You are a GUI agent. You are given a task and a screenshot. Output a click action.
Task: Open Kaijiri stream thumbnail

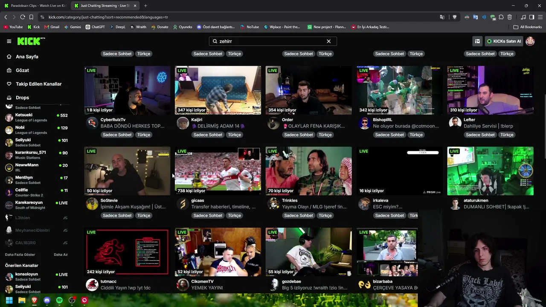tap(218, 90)
